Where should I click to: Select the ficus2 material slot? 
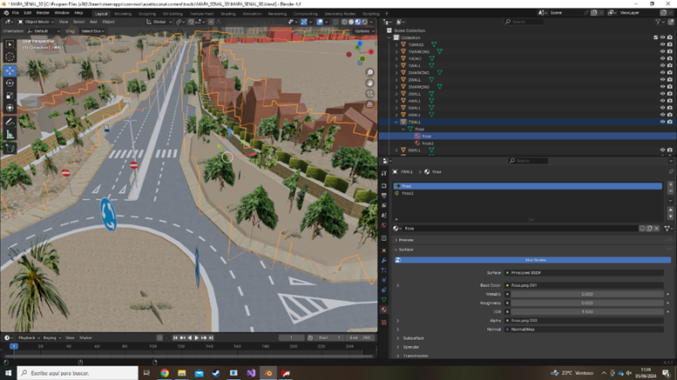[528, 193]
